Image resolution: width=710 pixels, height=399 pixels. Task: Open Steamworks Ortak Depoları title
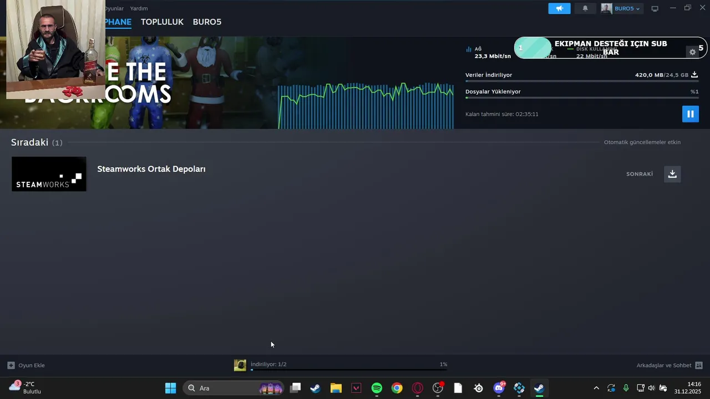coord(151,169)
